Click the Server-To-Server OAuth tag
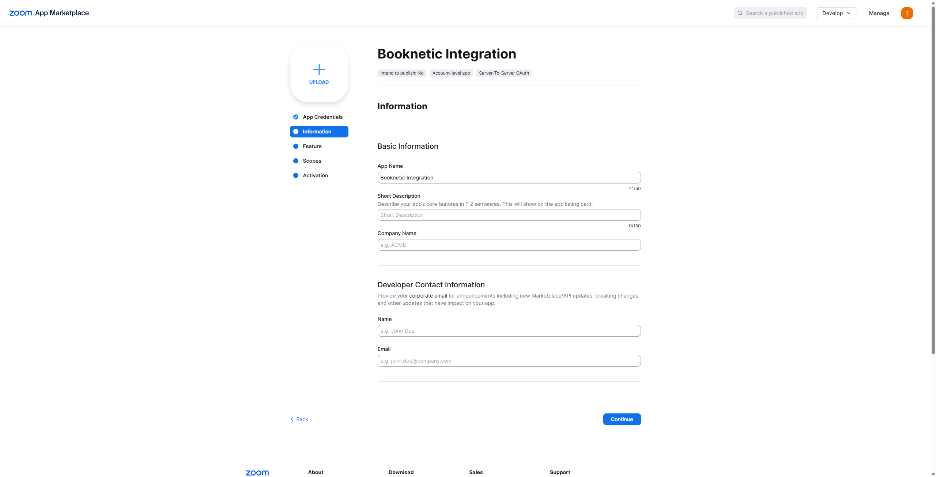Image resolution: width=936 pixels, height=477 pixels. (504, 73)
